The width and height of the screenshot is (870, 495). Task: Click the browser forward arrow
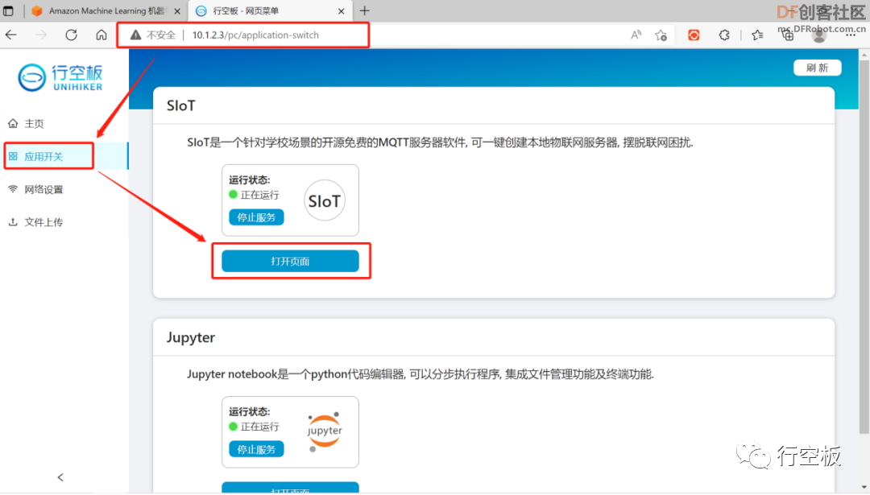pos(41,35)
